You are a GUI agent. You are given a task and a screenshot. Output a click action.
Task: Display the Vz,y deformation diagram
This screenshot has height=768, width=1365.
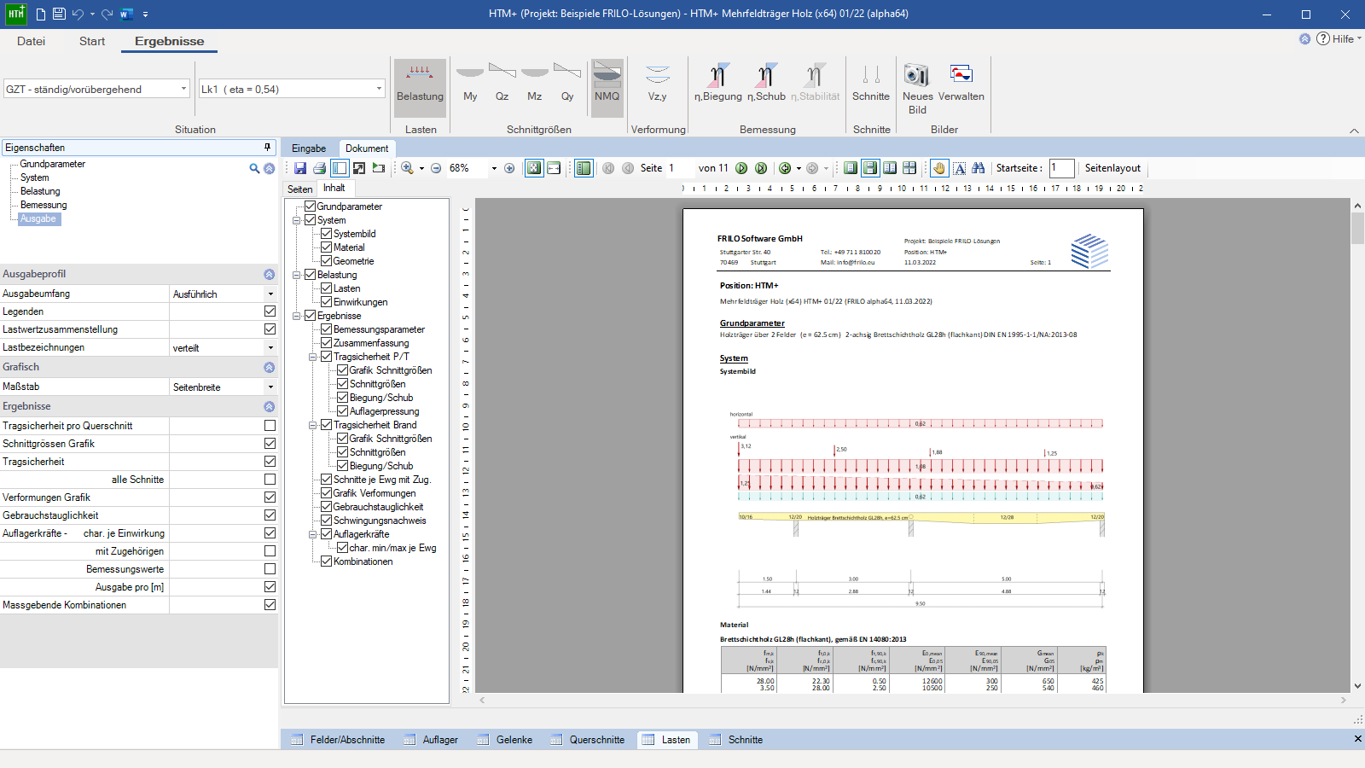(658, 83)
